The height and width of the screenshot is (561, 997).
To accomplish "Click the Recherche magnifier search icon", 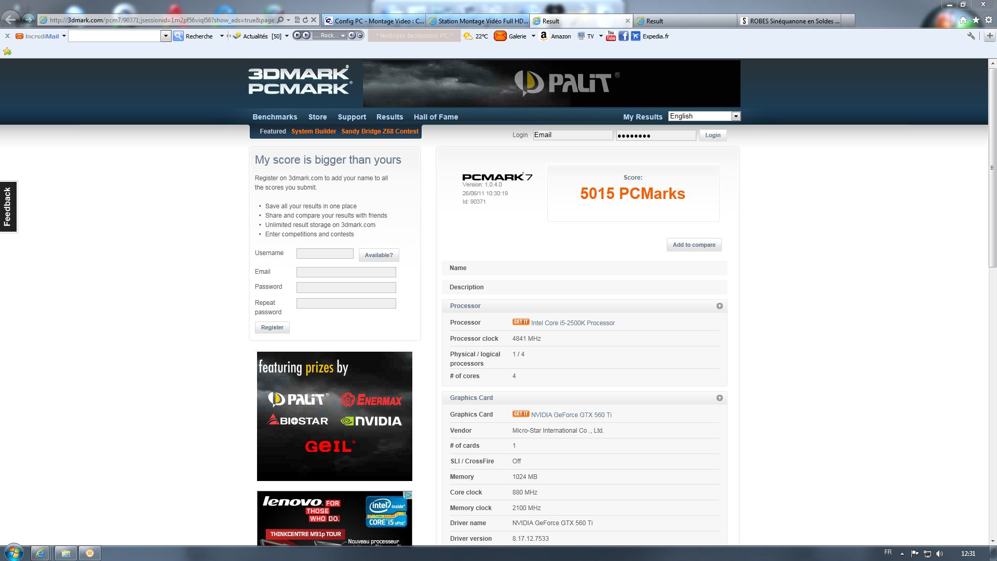I will (x=178, y=36).
